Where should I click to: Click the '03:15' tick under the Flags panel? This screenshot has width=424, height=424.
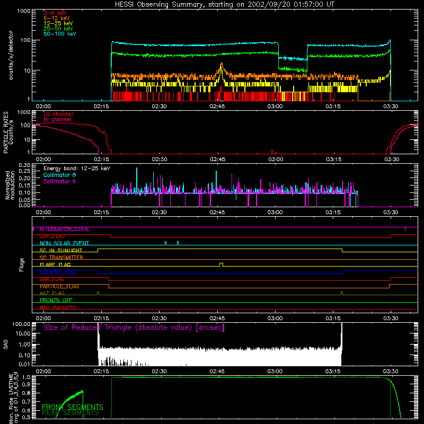(x=333, y=319)
